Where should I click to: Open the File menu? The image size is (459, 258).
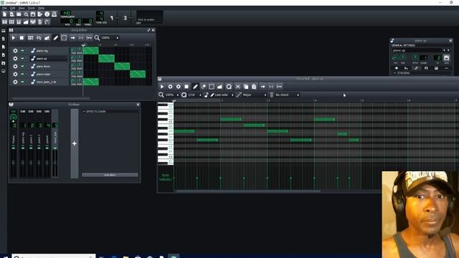click(4, 8)
